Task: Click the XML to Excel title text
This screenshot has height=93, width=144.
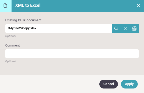Action: 28,5
